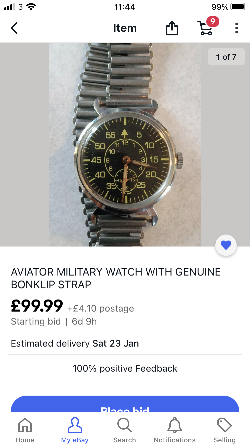The width and height of the screenshot is (250, 445).
Task: Tap the back arrow icon
Action: coord(14,28)
